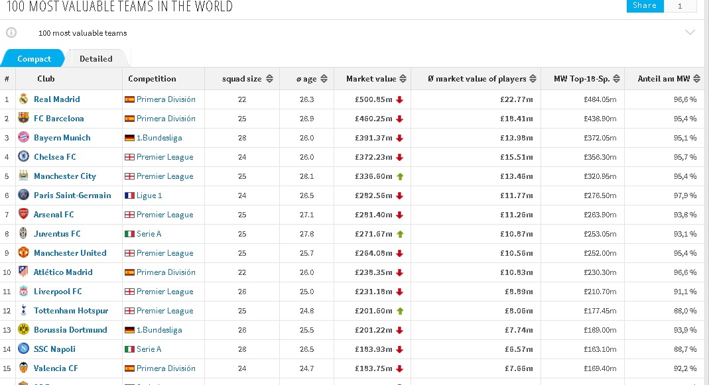Click the Bayern Munich logo icon
The image size is (709, 385).
click(x=23, y=137)
